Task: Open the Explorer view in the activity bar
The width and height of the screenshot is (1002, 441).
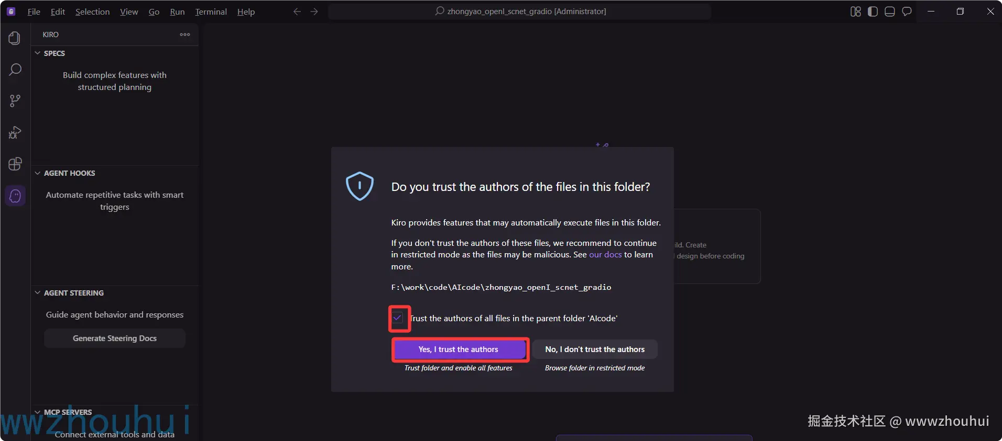Action: (x=15, y=38)
